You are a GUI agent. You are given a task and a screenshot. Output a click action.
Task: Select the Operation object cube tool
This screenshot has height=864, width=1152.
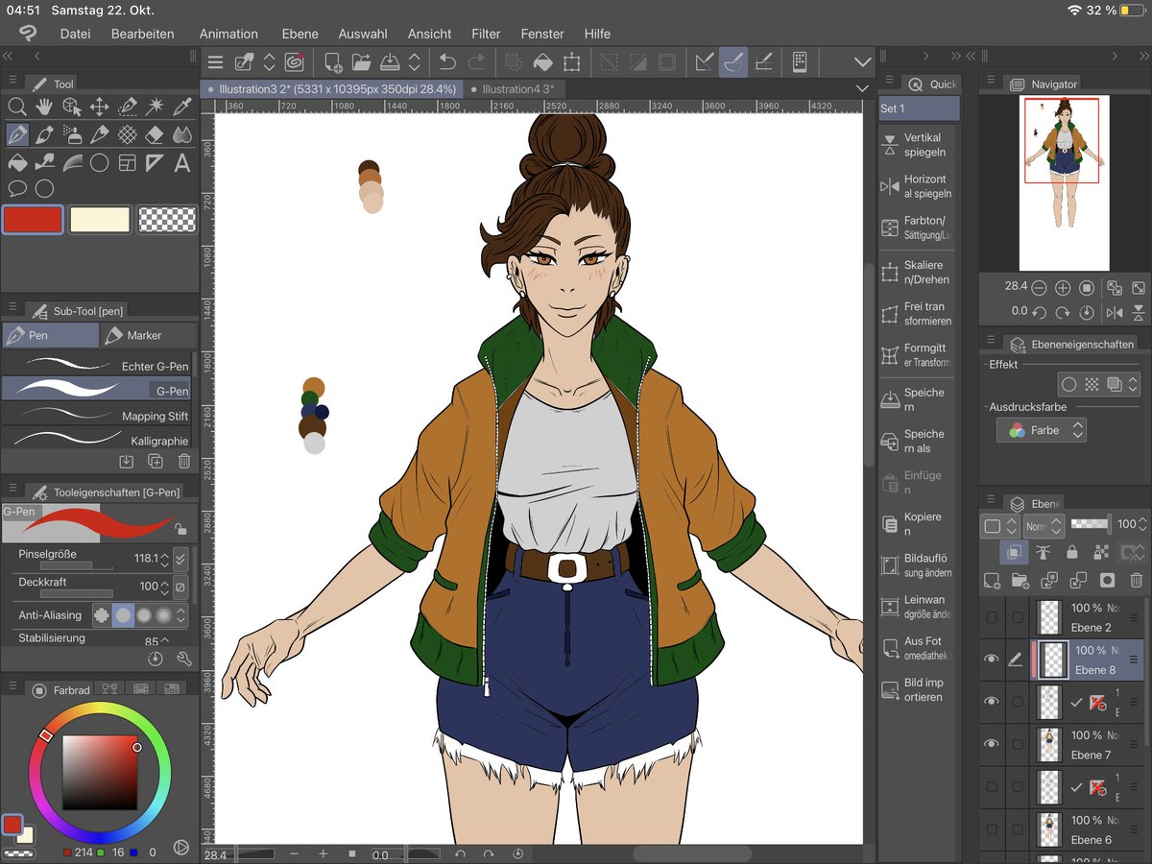coord(72,107)
